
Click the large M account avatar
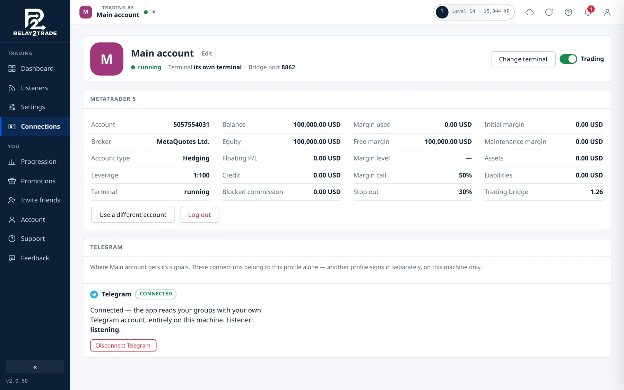pyautogui.click(x=107, y=59)
